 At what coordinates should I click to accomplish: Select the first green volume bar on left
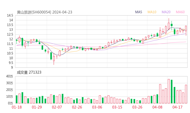click(17, 99)
